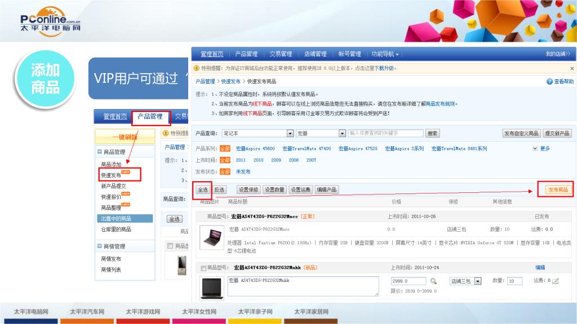The height and width of the screenshot is (324, 577).
Task: Filter launch year 2009
Action: click(x=276, y=160)
